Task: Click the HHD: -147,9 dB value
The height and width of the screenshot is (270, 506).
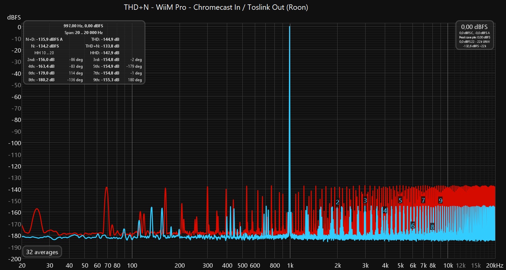Action: coord(105,53)
